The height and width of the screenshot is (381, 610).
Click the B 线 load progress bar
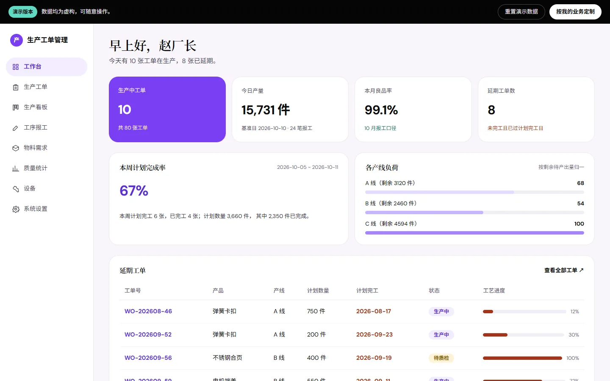click(474, 213)
